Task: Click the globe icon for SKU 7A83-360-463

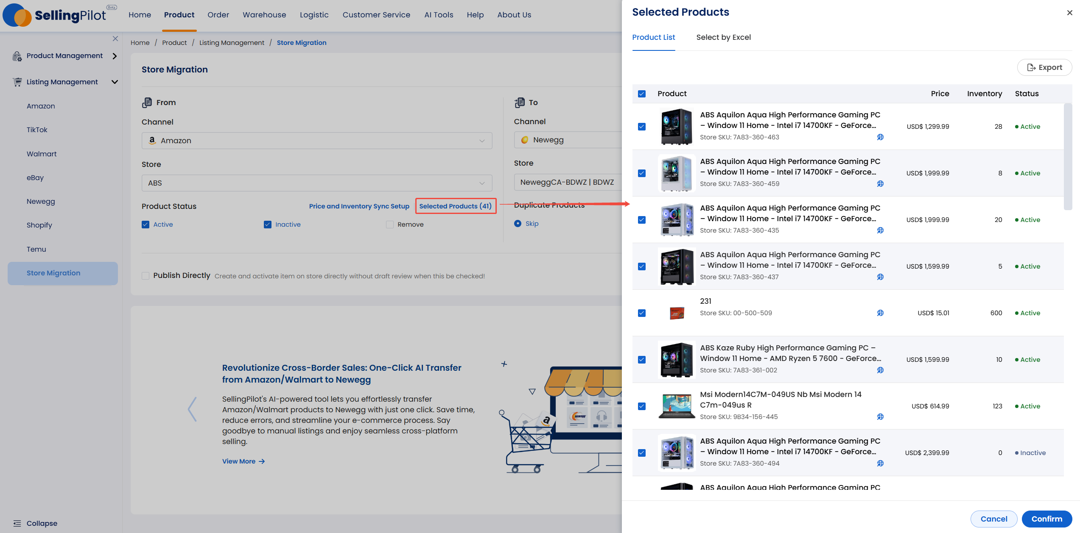Action: click(880, 137)
